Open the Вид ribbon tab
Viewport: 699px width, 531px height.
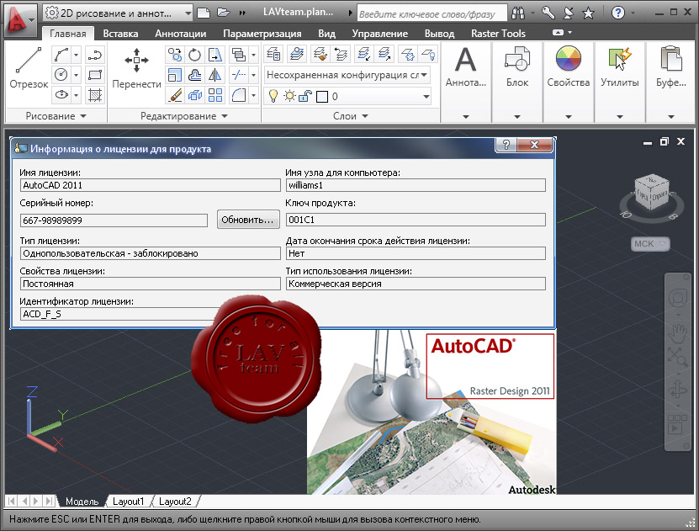[x=326, y=34]
